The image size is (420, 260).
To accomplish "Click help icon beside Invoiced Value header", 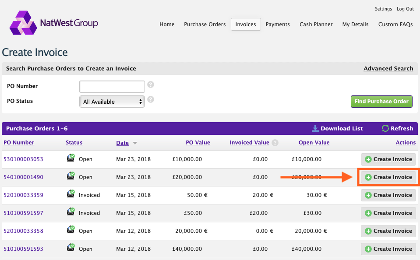I will [275, 143].
